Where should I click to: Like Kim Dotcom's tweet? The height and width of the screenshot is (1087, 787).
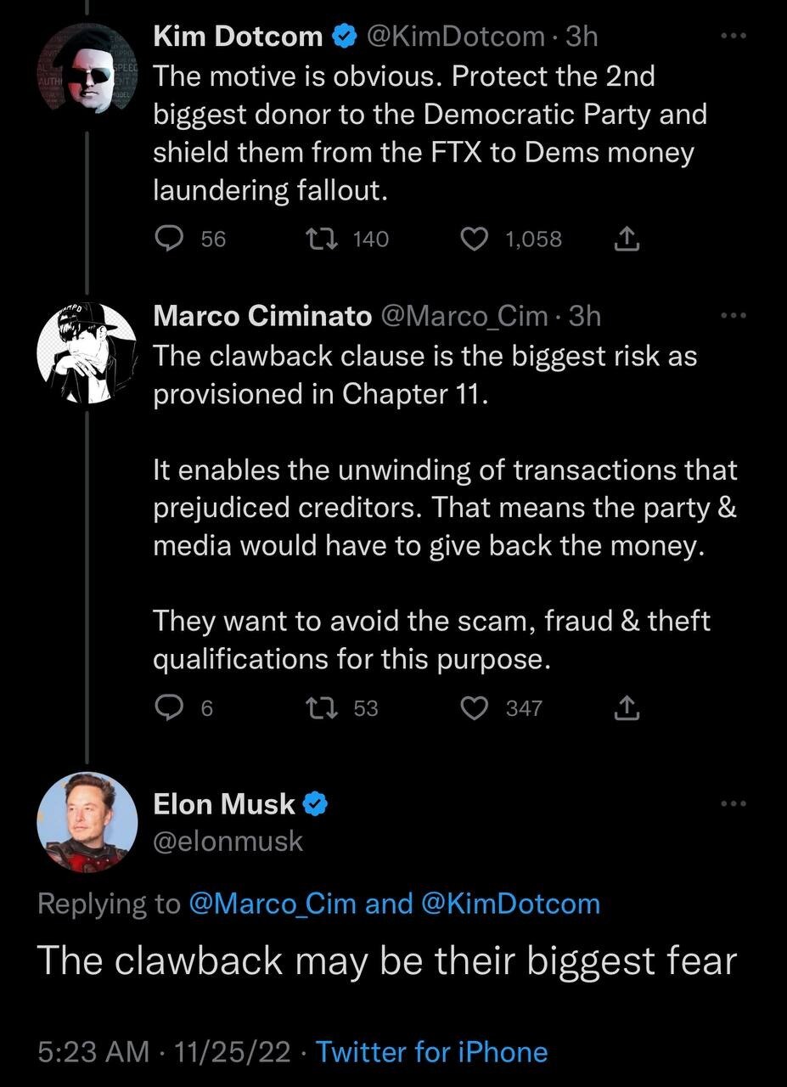point(473,239)
